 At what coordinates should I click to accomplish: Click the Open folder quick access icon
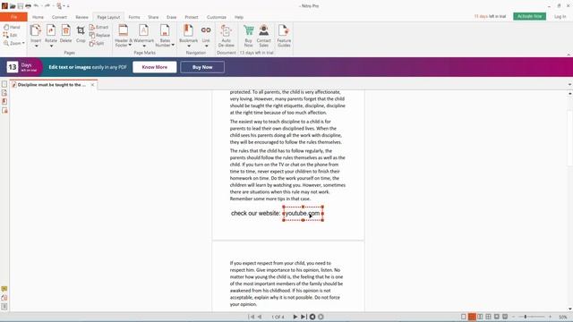(13, 6)
